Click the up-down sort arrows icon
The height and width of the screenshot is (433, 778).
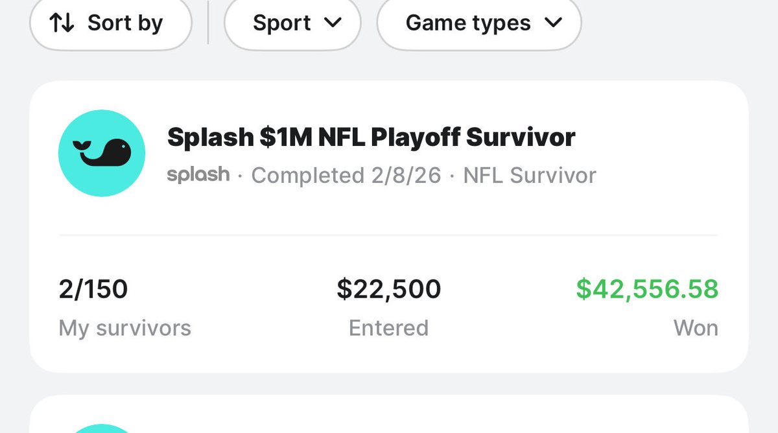62,23
